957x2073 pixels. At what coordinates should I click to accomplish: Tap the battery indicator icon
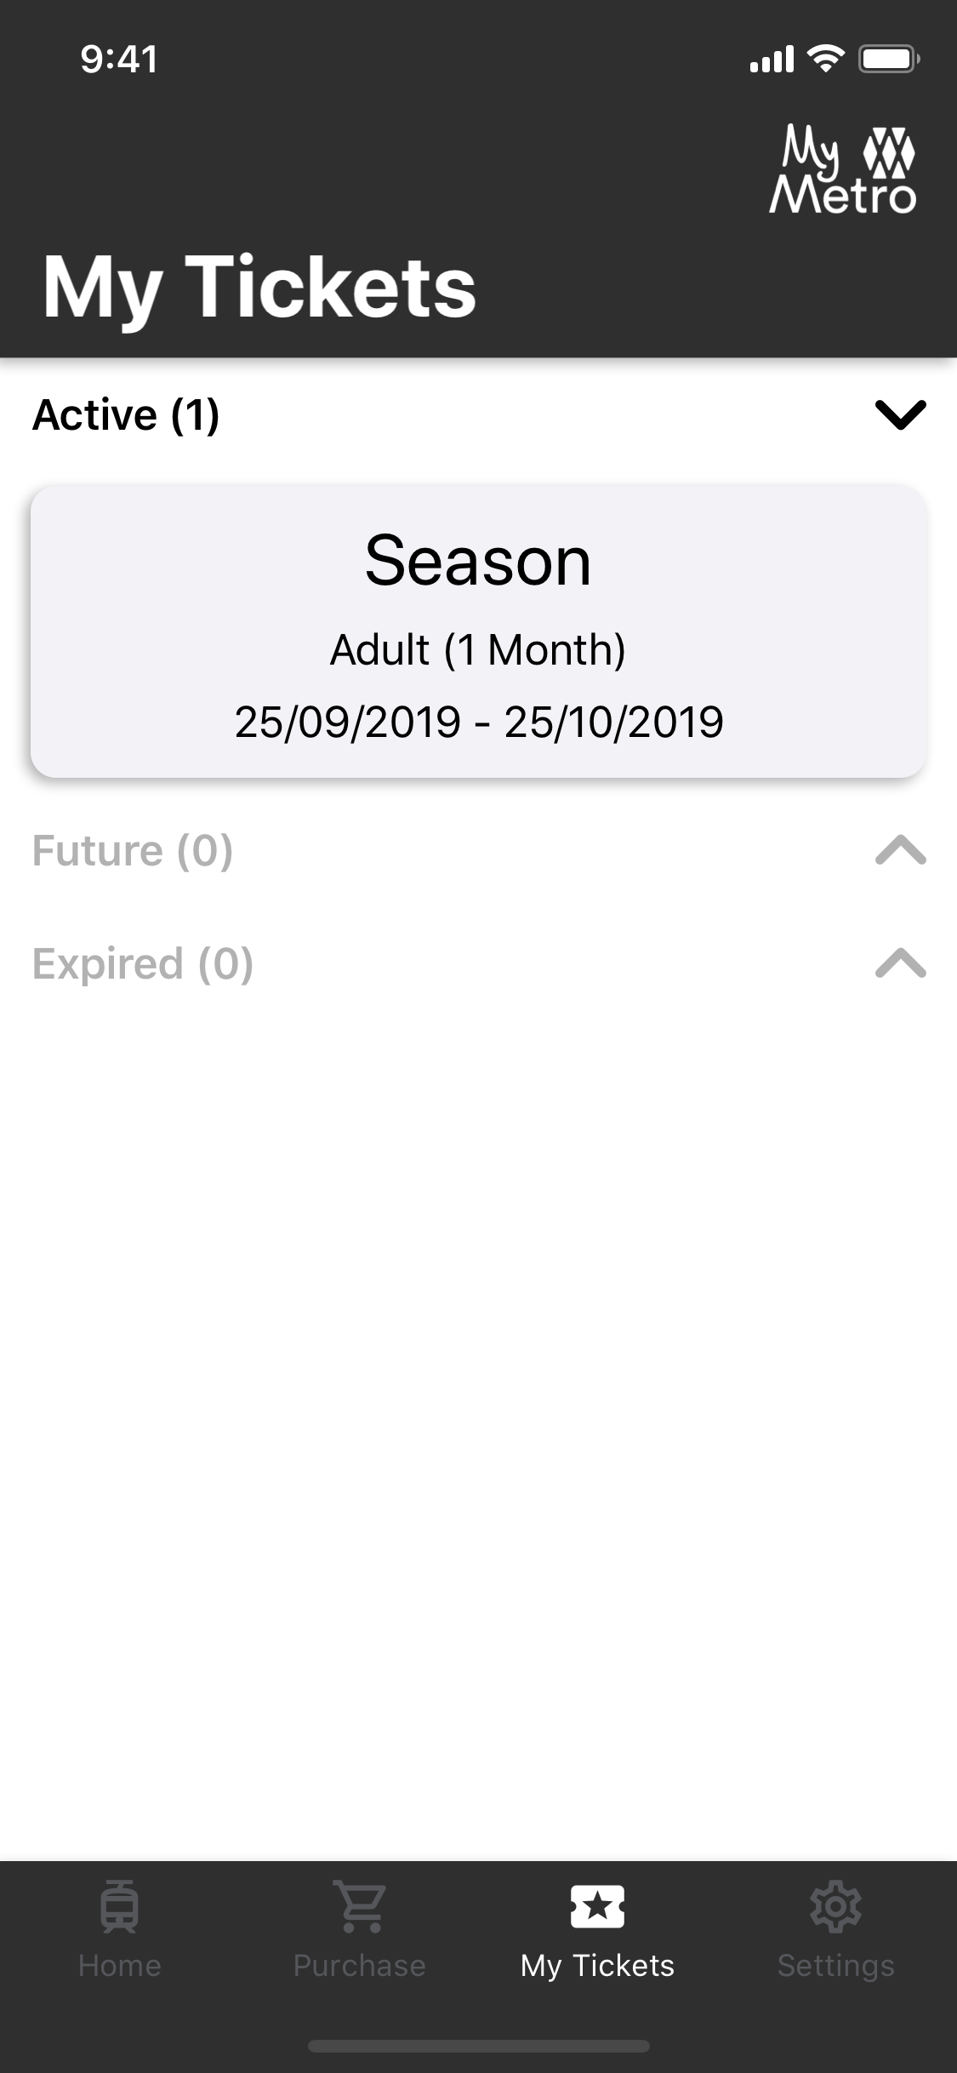[x=889, y=59]
